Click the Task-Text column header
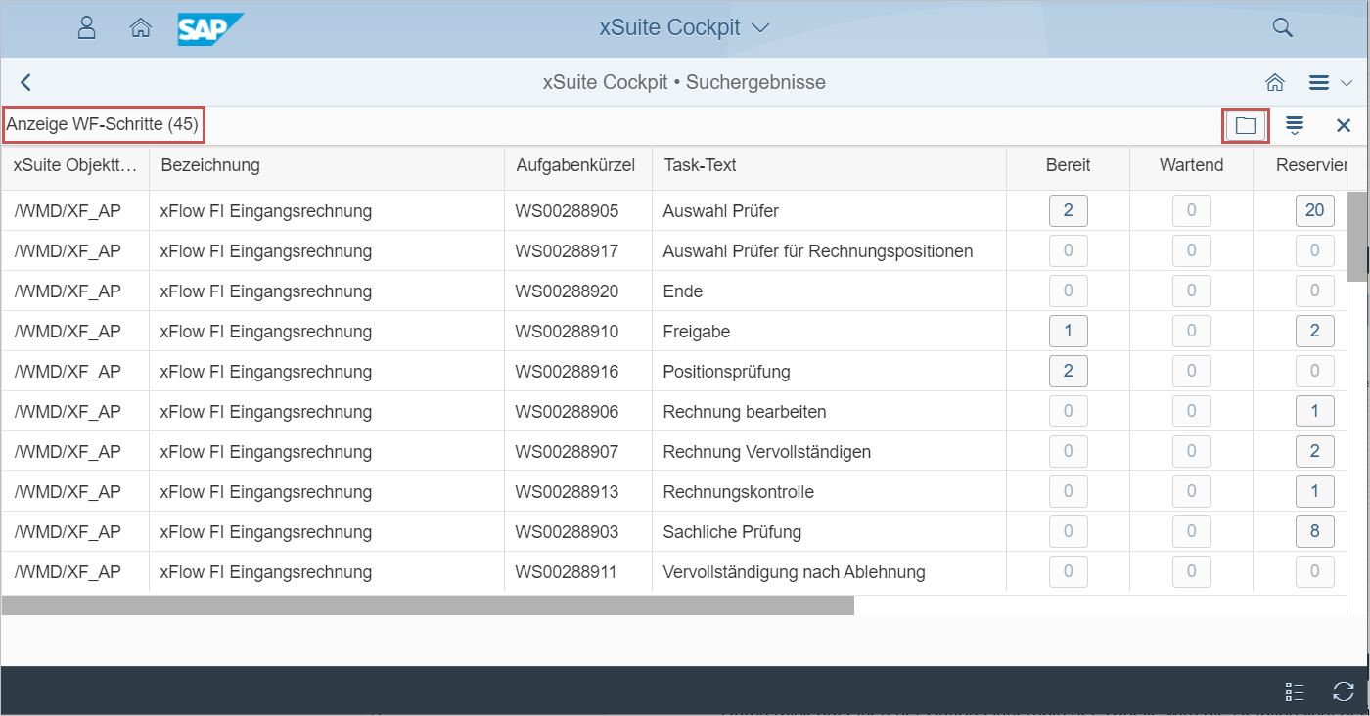 [700, 165]
